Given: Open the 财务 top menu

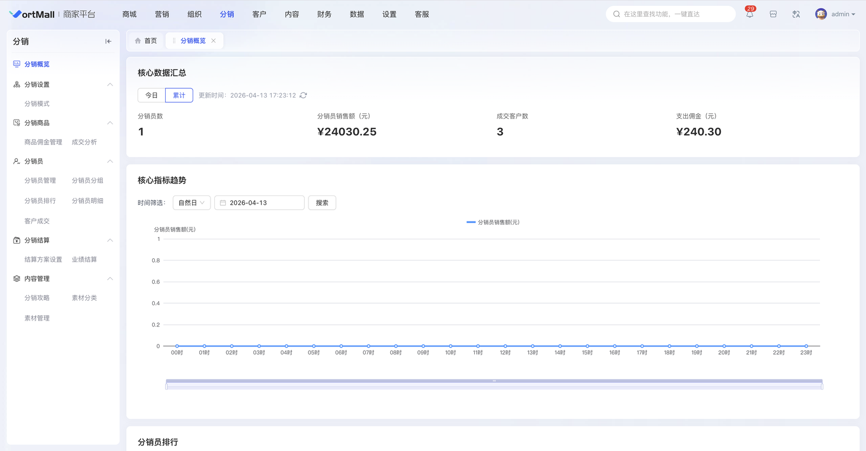Looking at the screenshot, I should [324, 14].
